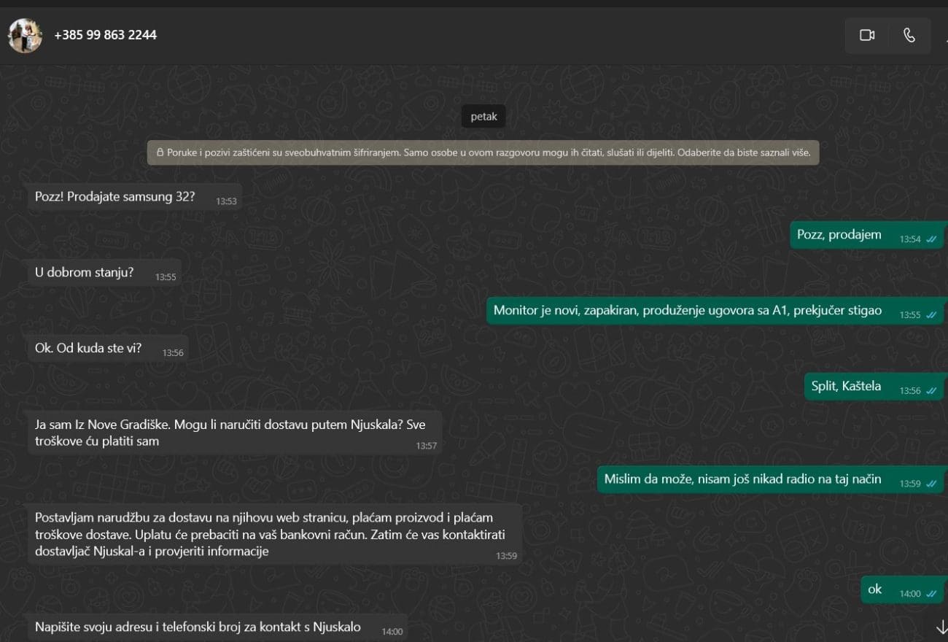Click the lock icon in the encryption notice

point(159,153)
